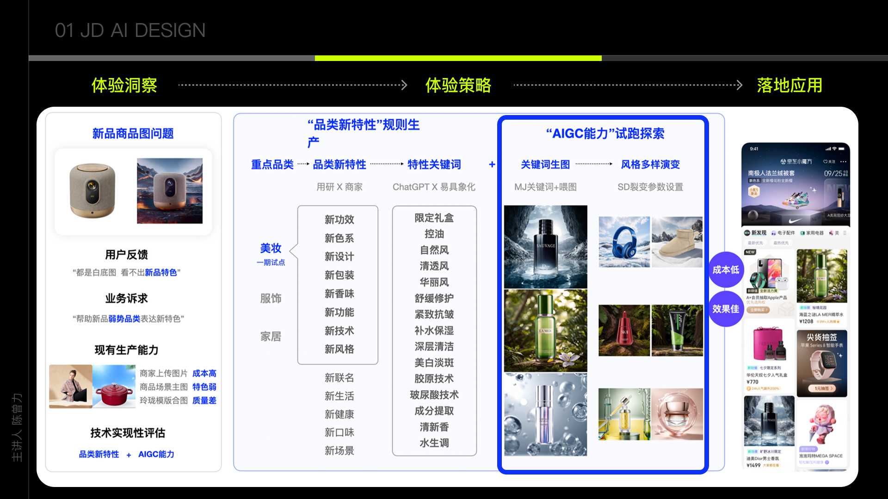Click the arrow before 落地应用

point(739,85)
